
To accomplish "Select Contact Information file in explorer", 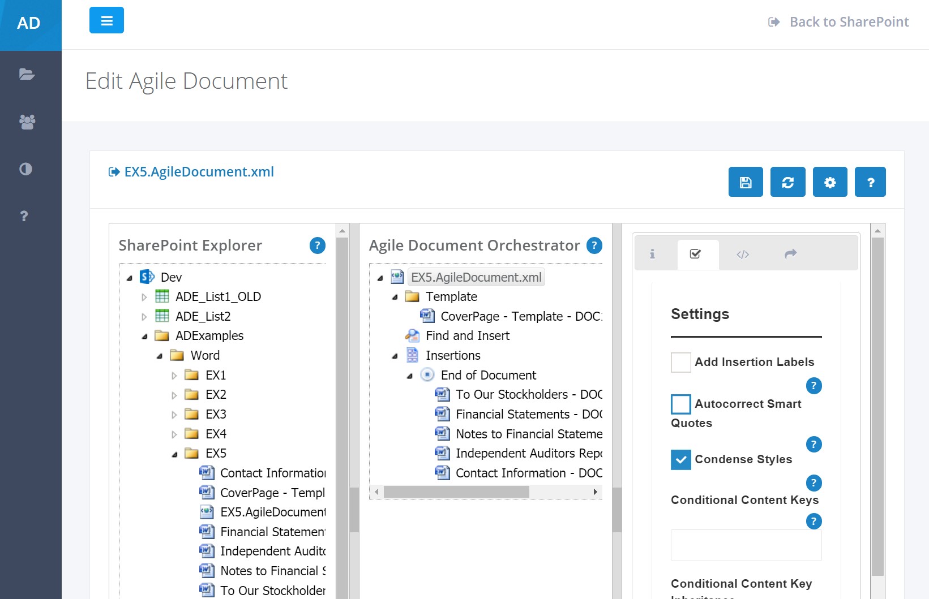I will [273, 473].
